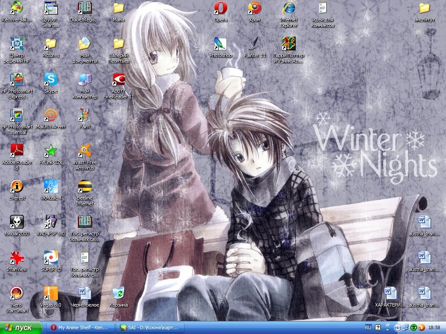
Task: Open the Nero StartSmart shortcut
Action: click(x=17, y=300)
